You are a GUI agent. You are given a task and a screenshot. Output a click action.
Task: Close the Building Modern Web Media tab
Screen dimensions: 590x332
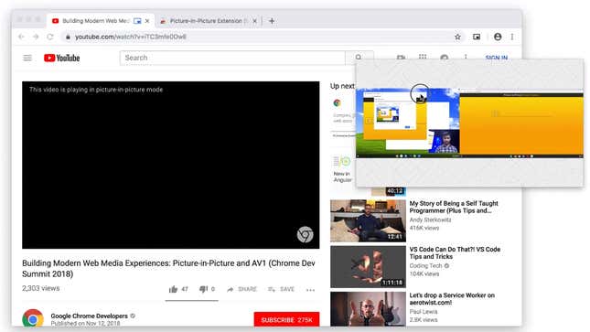147,21
